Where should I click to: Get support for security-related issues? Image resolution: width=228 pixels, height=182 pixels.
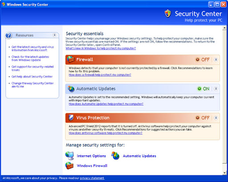[x=33, y=68]
